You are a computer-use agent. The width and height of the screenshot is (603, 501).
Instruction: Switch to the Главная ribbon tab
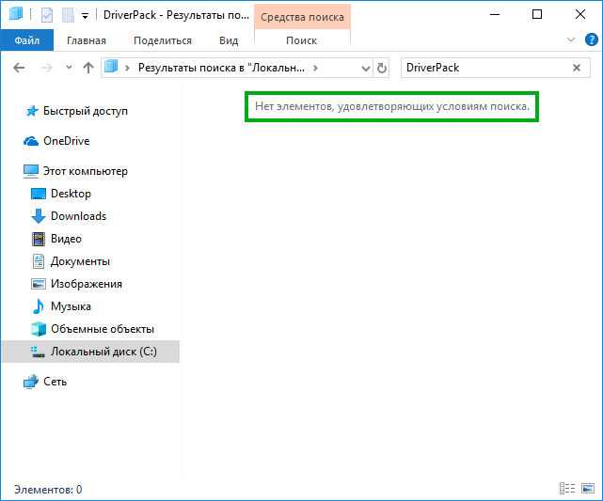[x=87, y=40]
